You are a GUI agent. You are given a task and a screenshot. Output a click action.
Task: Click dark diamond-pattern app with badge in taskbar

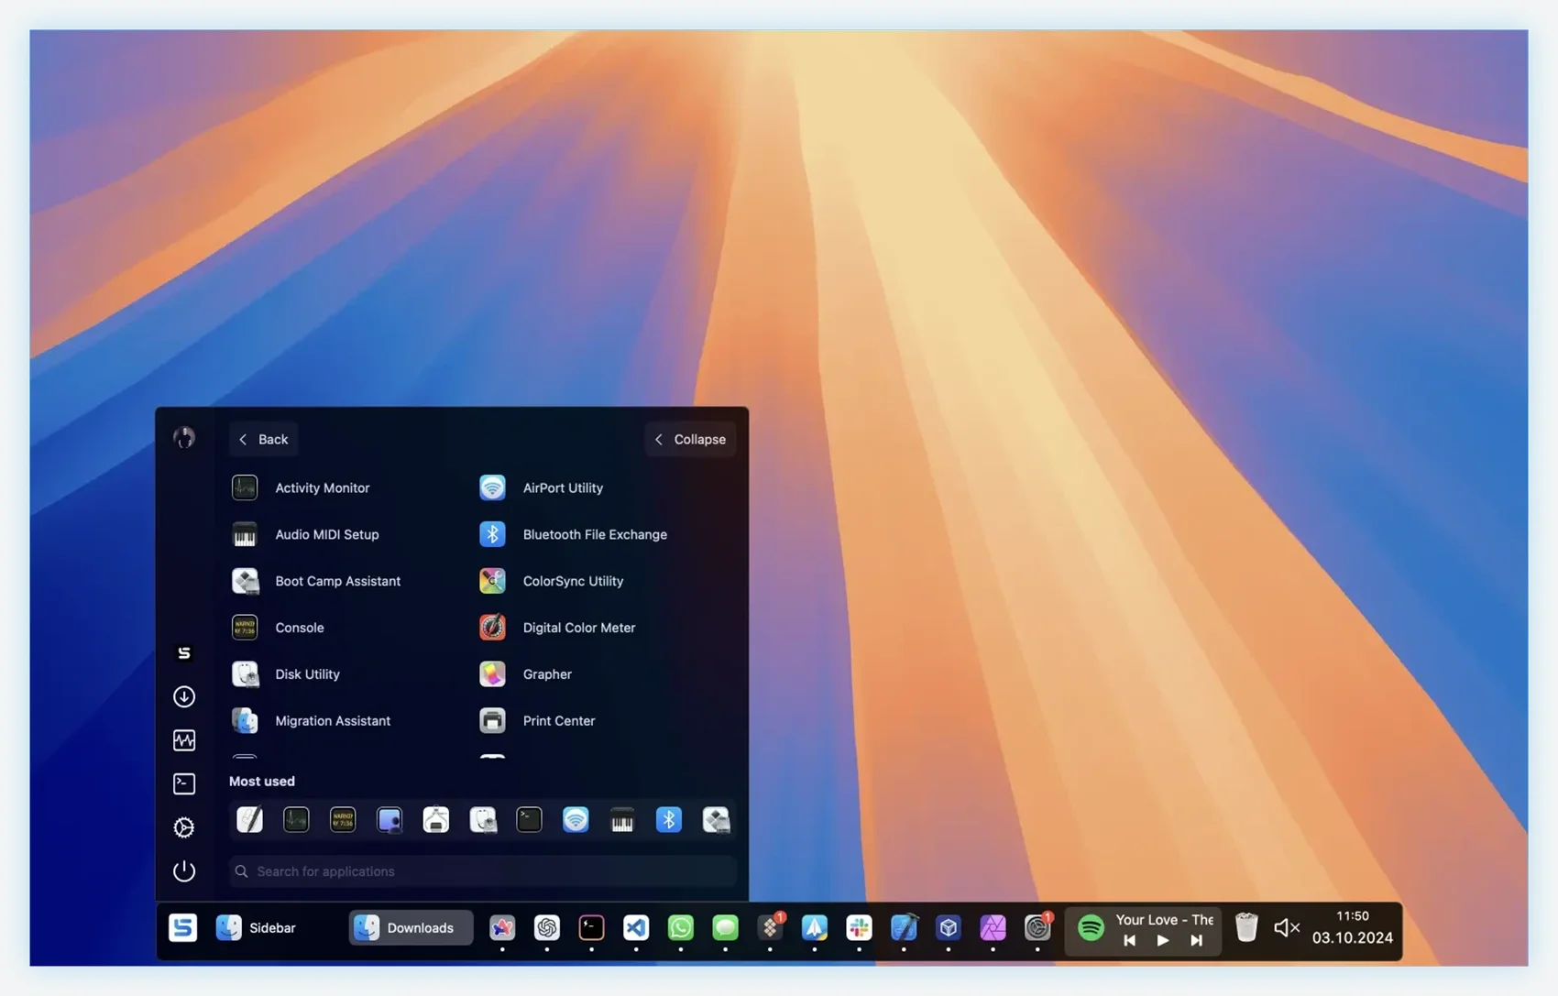click(x=771, y=928)
